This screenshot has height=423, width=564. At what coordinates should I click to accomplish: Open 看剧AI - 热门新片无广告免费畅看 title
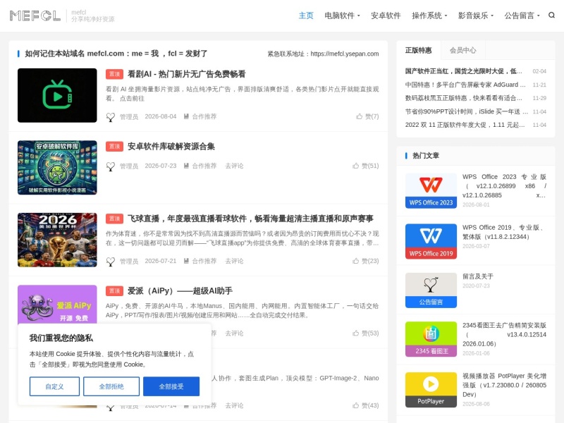[187, 74]
